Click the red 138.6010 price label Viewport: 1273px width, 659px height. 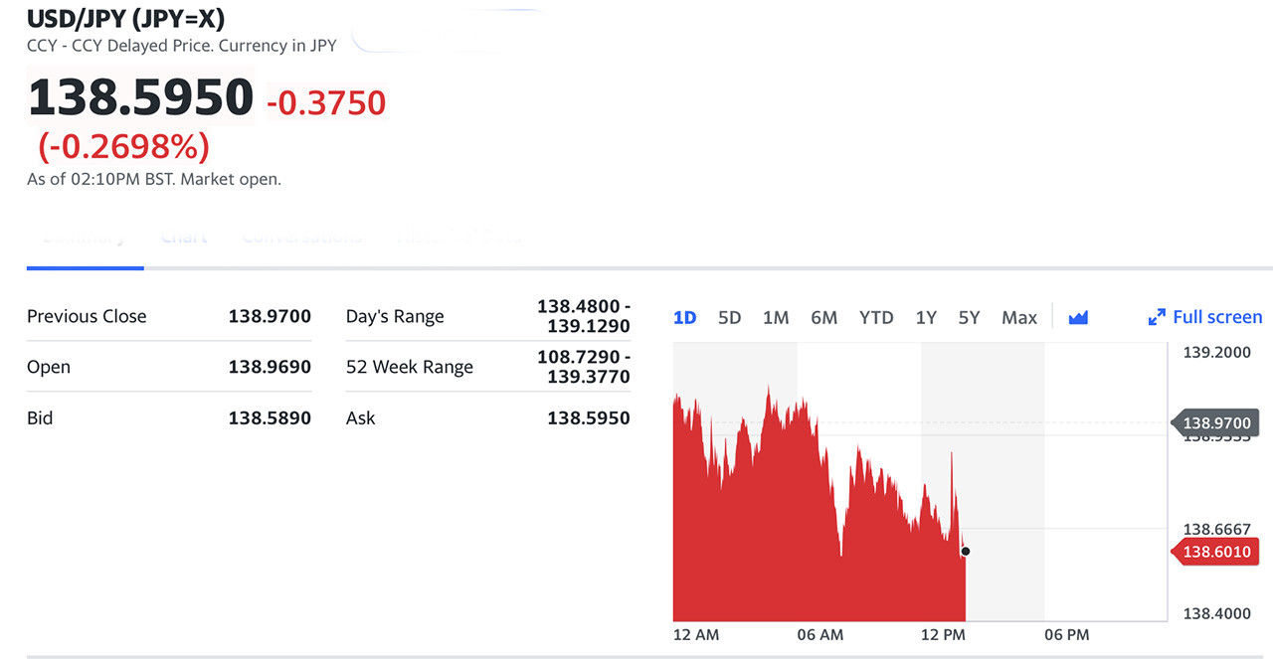pyautogui.click(x=1215, y=552)
